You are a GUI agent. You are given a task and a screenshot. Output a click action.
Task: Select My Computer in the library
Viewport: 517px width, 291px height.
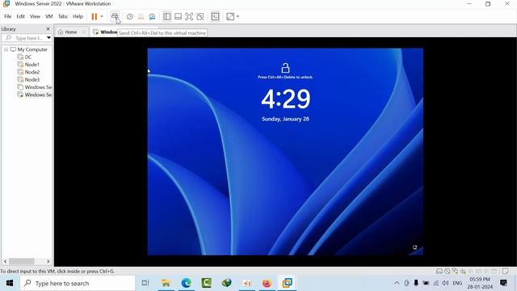(x=32, y=49)
